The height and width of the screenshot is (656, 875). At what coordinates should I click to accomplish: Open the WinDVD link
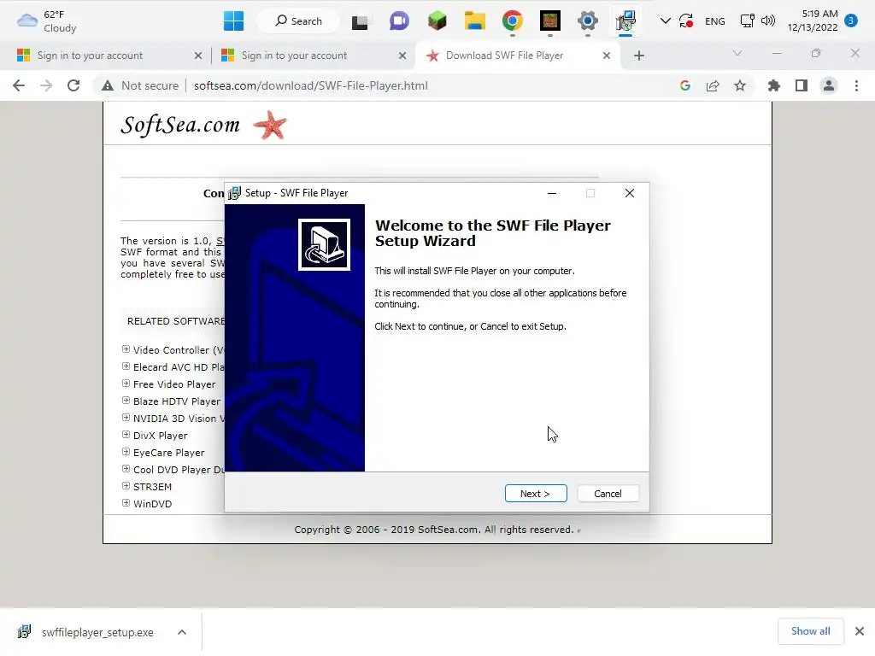point(152,504)
